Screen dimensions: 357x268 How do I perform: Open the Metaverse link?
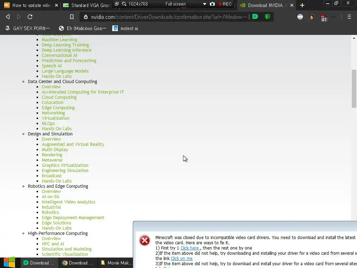52,160
